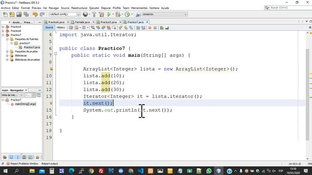312x175 pixels.
Task: Click the New File toolbar icon
Action: coord(5,14)
